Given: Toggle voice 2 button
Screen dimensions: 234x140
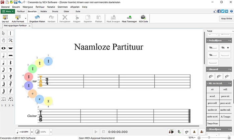Looking at the screenshot, I should tap(6, 105).
